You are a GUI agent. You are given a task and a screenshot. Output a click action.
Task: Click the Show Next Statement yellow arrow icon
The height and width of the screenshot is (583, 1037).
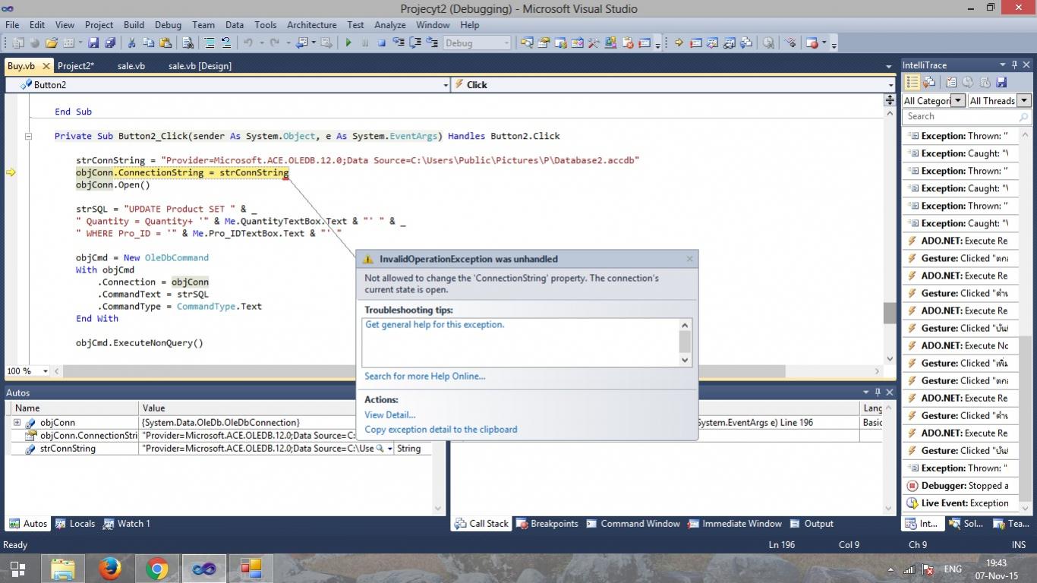[x=679, y=43]
